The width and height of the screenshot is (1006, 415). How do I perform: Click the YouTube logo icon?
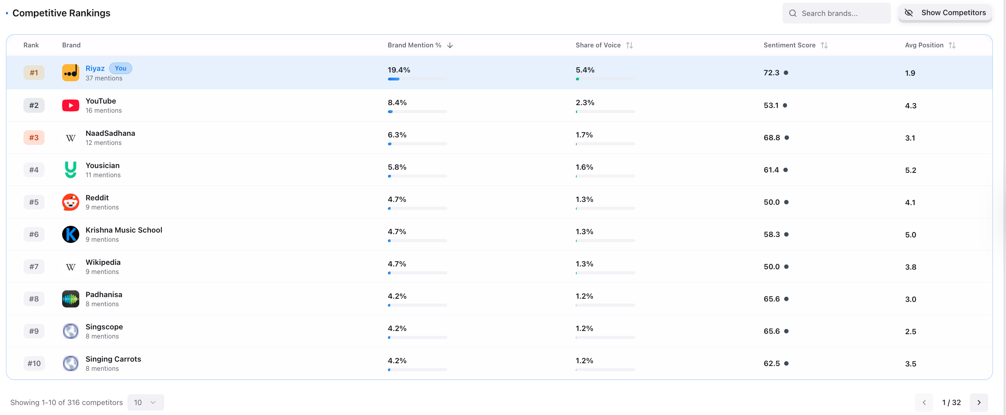[x=70, y=106]
